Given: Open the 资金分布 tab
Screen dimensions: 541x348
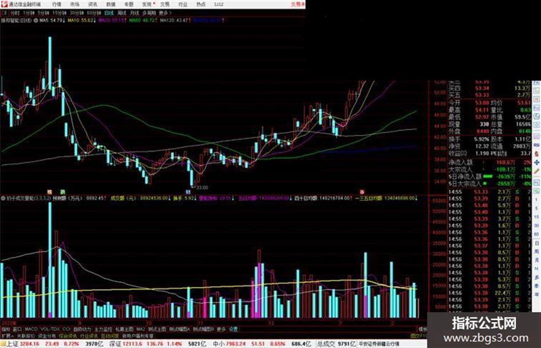Looking at the screenshot, I should click(x=46, y=335).
